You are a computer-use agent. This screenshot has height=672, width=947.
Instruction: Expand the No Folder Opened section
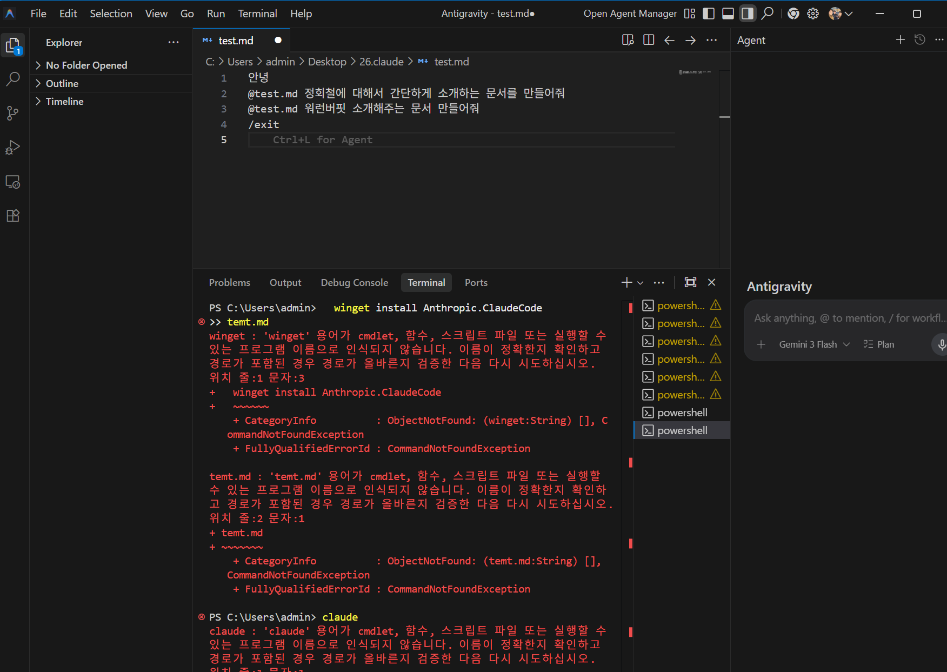[x=111, y=65]
